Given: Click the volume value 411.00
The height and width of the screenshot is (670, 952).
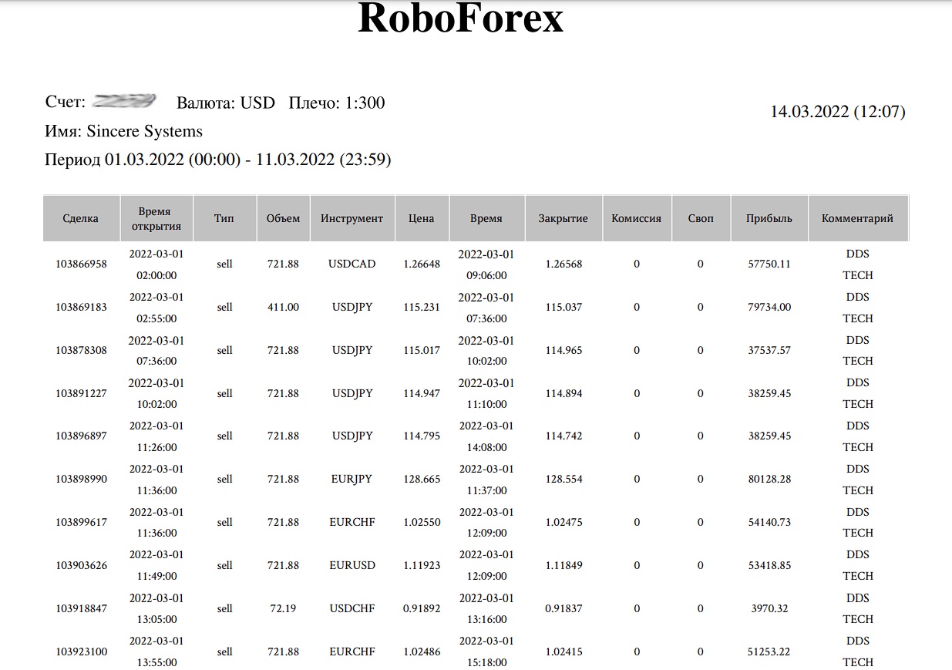Looking at the screenshot, I should [283, 308].
